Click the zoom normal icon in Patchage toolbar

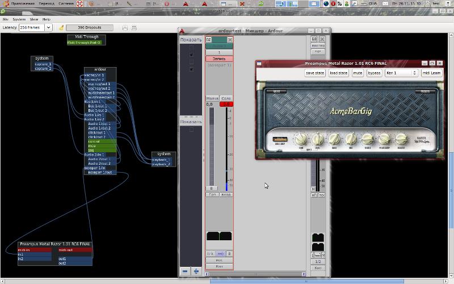coord(125,28)
